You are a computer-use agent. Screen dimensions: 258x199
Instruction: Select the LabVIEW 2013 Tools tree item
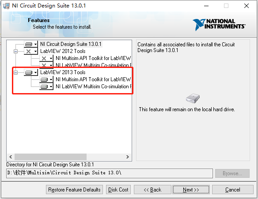[x=63, y=72]
